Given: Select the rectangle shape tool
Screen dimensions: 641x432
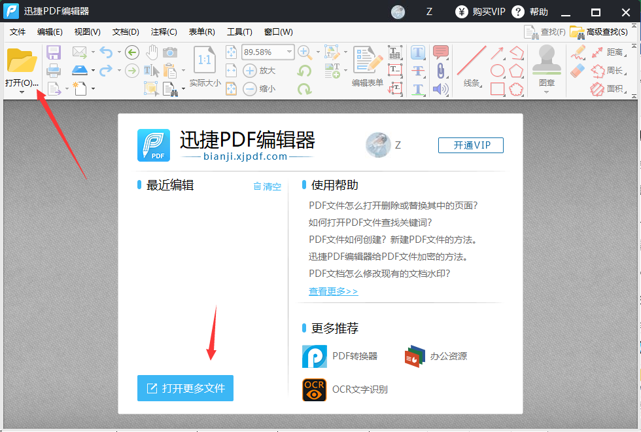Looking at the screenshot, I should tap(497, 89).
